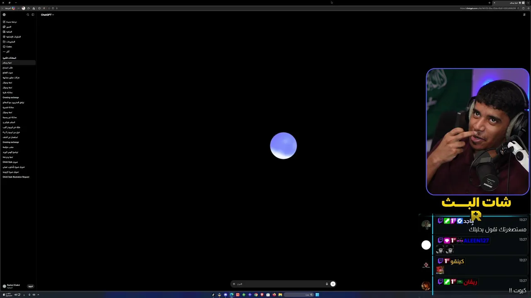Open the top-right conversation options icon
The width and height of the screenshot is (531, 298).
point(524,15)
